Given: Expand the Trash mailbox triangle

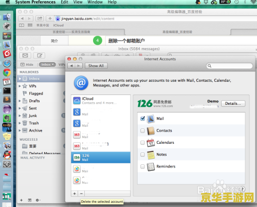Looking at the screenshot, I should [x=20, y=123].
